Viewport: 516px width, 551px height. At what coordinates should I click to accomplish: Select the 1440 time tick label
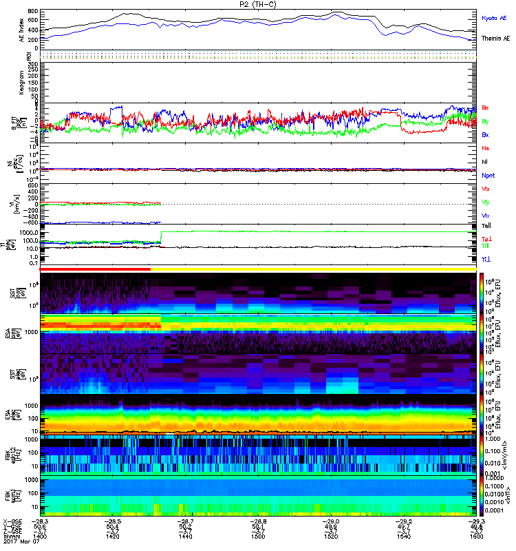pyautogui.click(x=185, y=537)
